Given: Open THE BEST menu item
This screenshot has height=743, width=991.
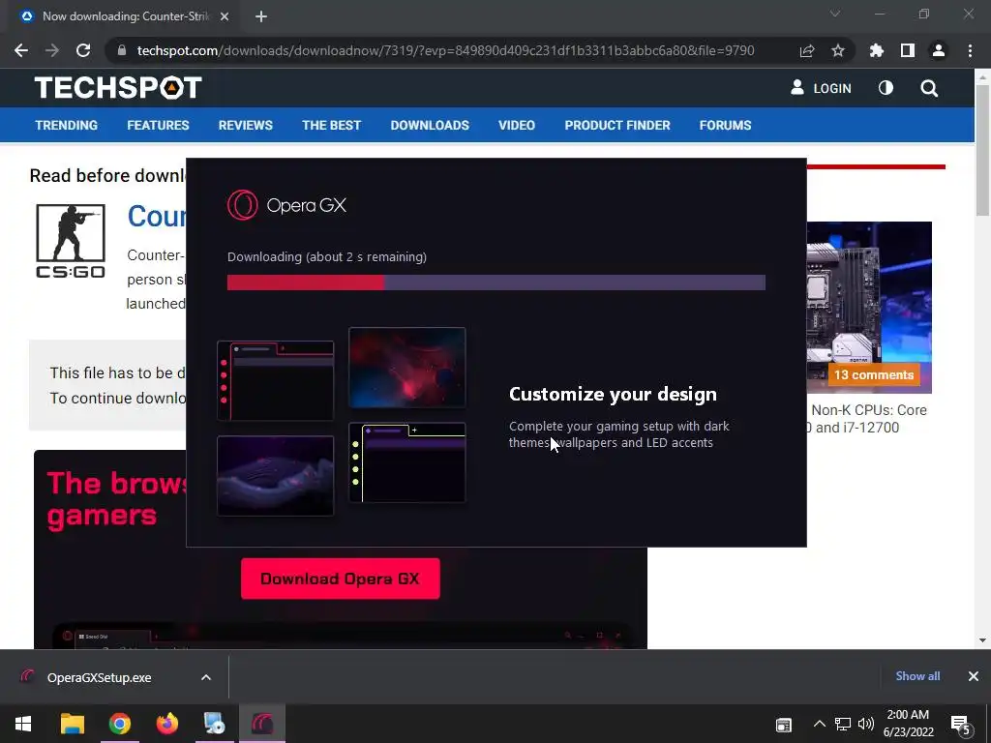Looking at the screenshot, I should 331,125.
